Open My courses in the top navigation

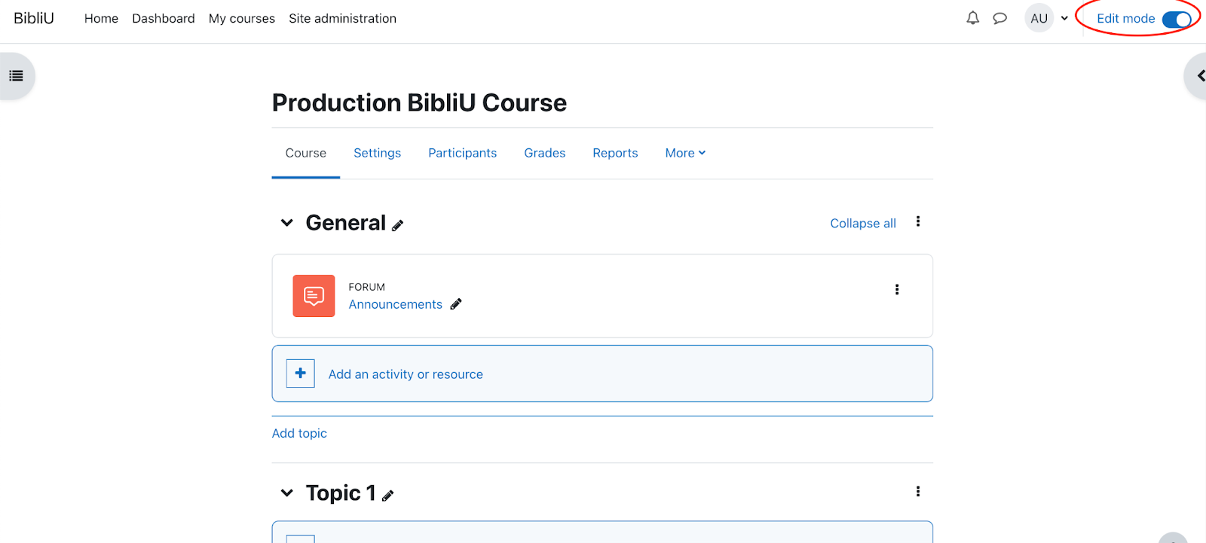pos(242,18)
